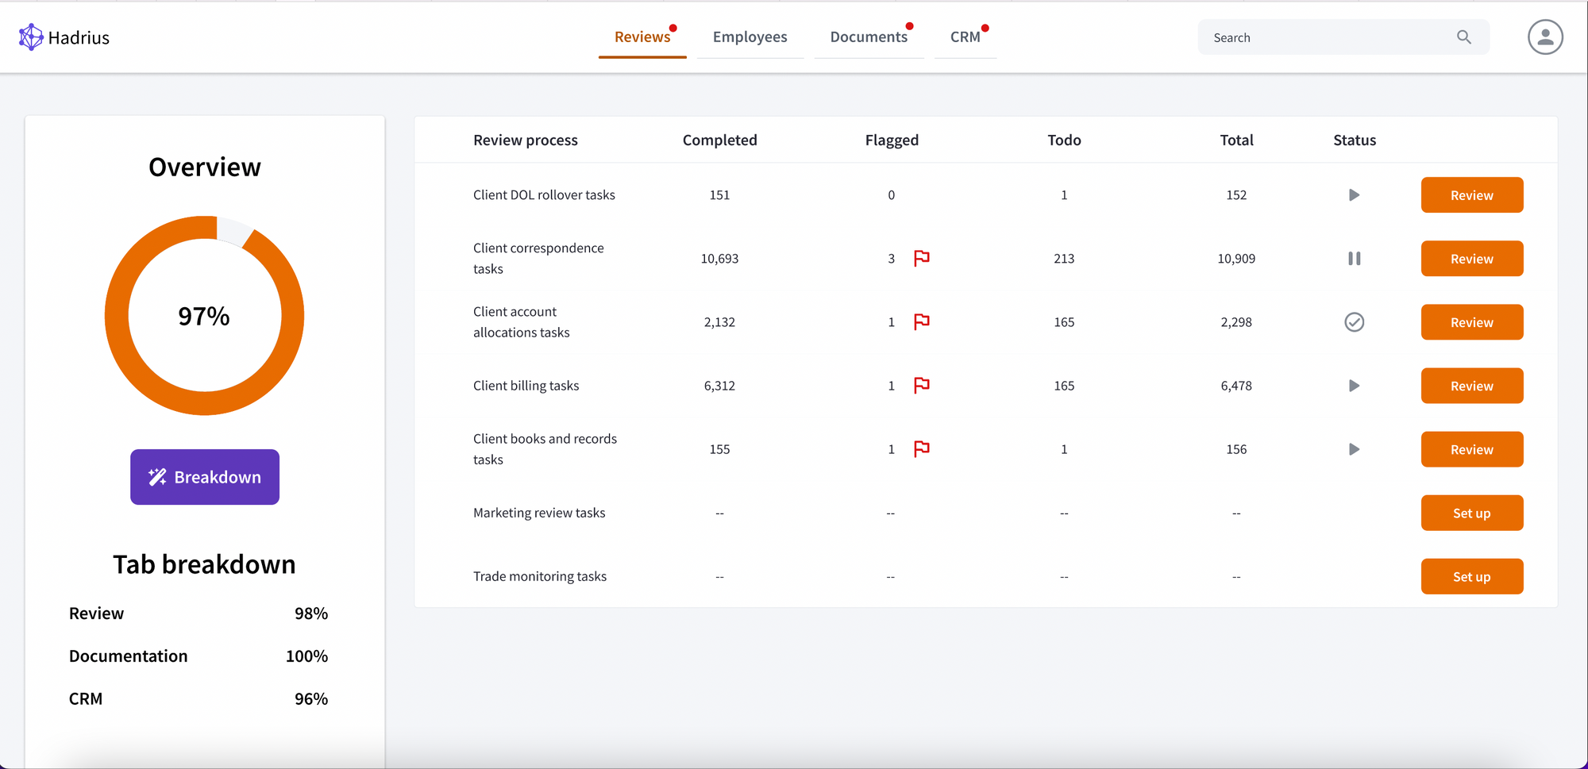Click the pause status icon for Client correspondence tasks
Screen dimensions: 1588x769
click(x=1355, y=258)
